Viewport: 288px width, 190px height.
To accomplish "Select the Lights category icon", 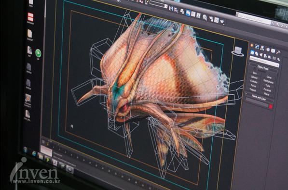I will [x=261, y=55].
